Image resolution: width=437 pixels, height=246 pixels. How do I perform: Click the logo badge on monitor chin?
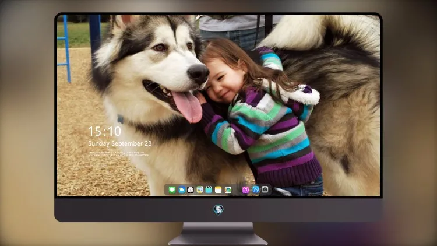coord(218,210)
